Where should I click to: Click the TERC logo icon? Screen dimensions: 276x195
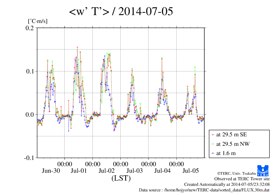click(x=263, y=170)
